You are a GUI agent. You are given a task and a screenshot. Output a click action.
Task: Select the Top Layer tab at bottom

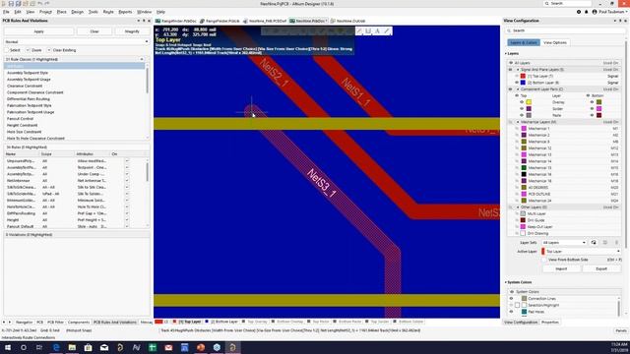187,322
